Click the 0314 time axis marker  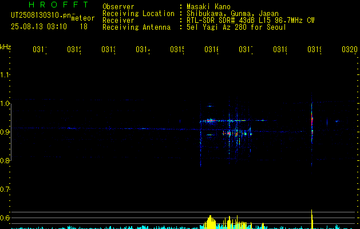click(x=143, y=49)
